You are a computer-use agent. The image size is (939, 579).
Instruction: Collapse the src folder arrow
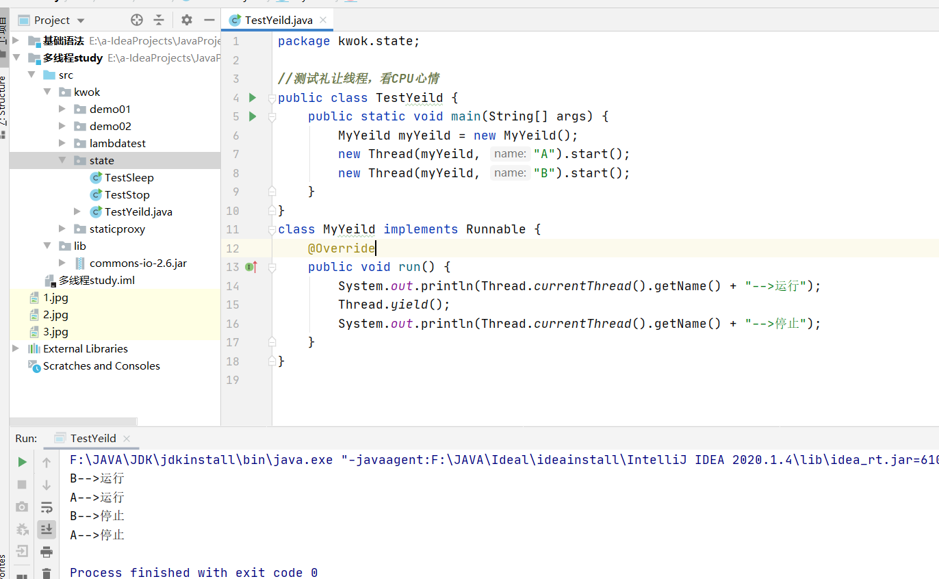point(31,75)
